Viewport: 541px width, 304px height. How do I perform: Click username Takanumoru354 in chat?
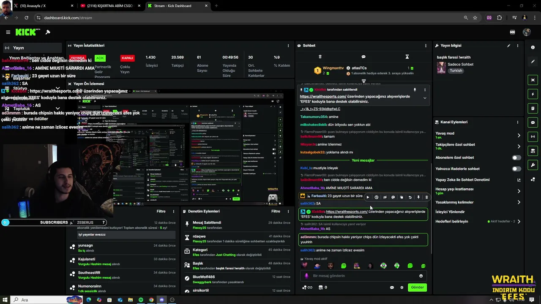314,117
